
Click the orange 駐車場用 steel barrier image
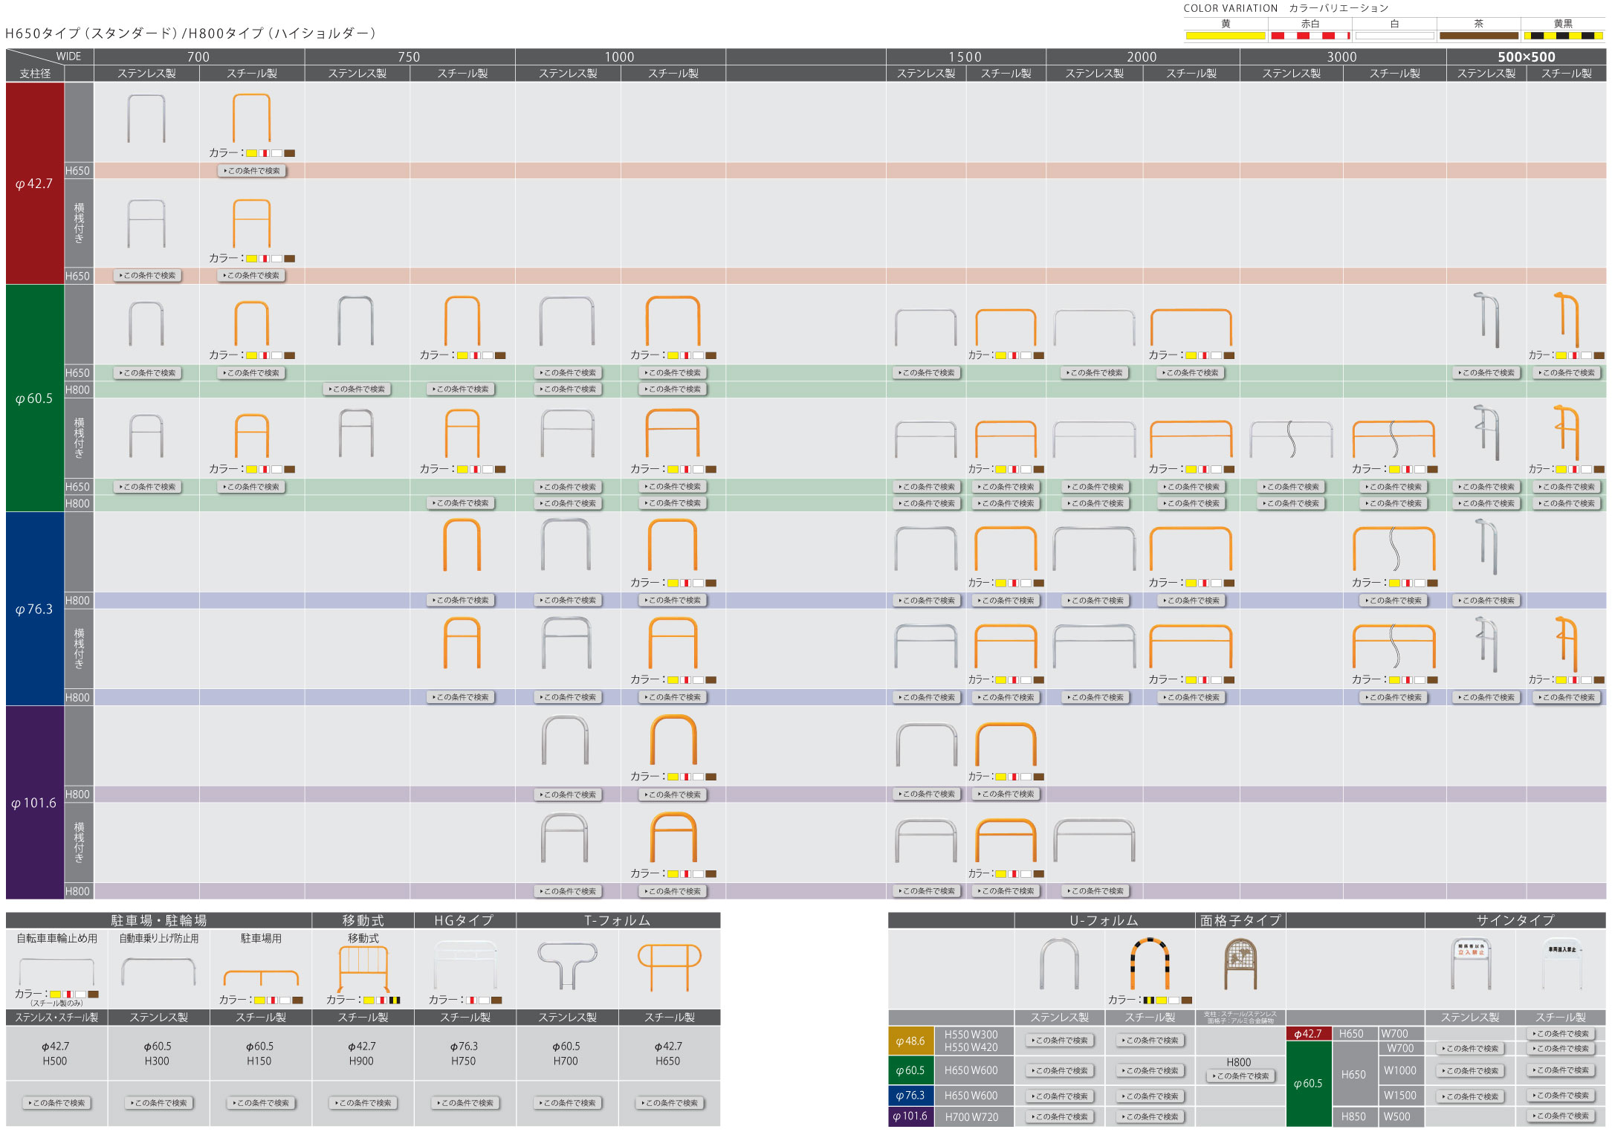coord(261,977)
